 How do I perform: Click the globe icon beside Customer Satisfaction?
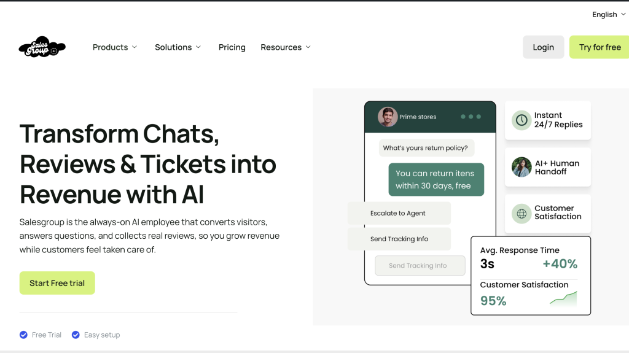tap(522, 214)
